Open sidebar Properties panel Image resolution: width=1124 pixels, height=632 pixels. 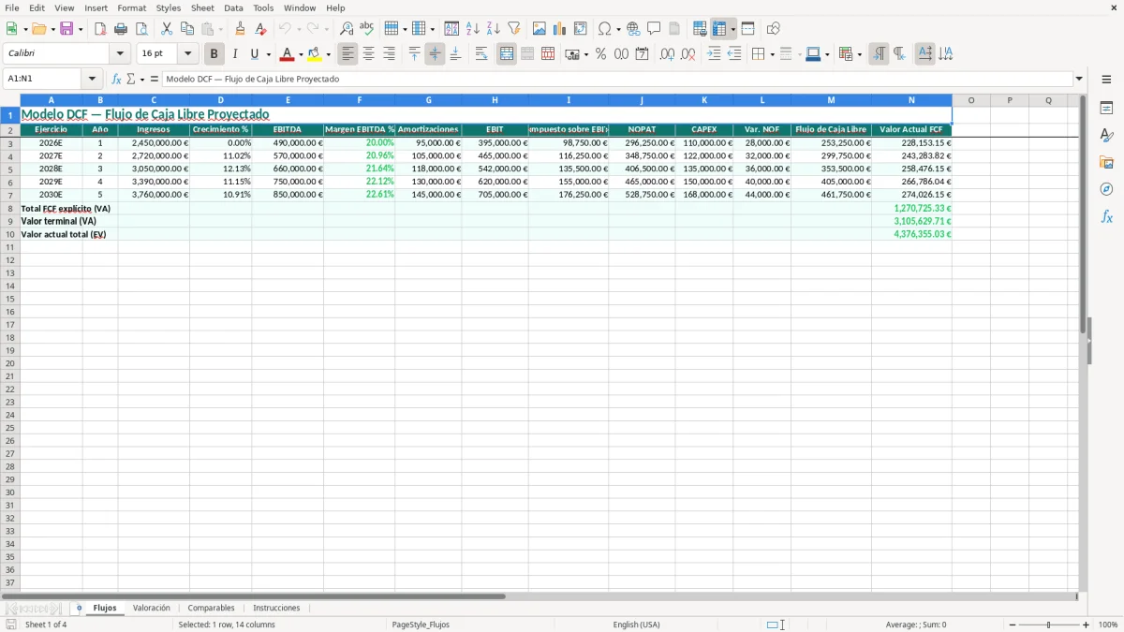pos(1106,108)
